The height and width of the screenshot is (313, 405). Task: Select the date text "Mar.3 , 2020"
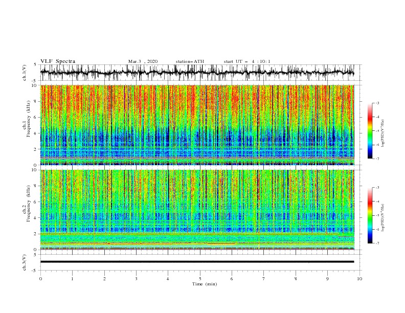point(143,61)
